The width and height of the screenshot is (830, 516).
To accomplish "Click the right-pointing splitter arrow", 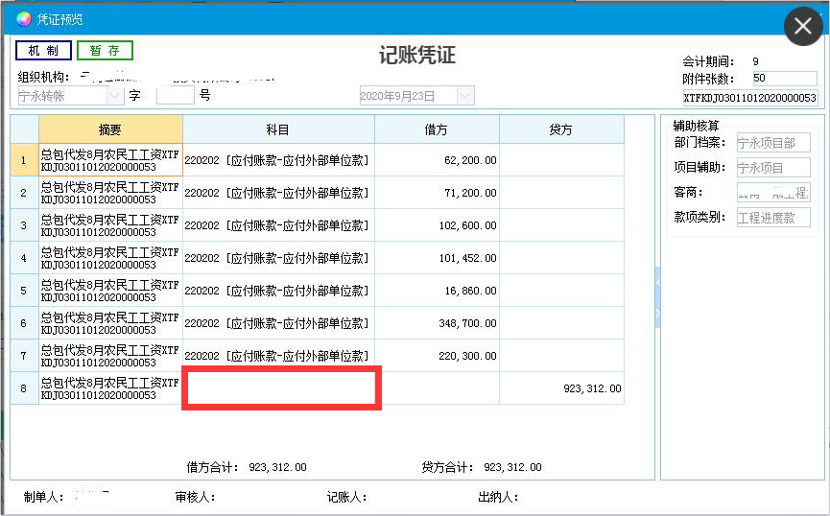I will click(658, 313).
